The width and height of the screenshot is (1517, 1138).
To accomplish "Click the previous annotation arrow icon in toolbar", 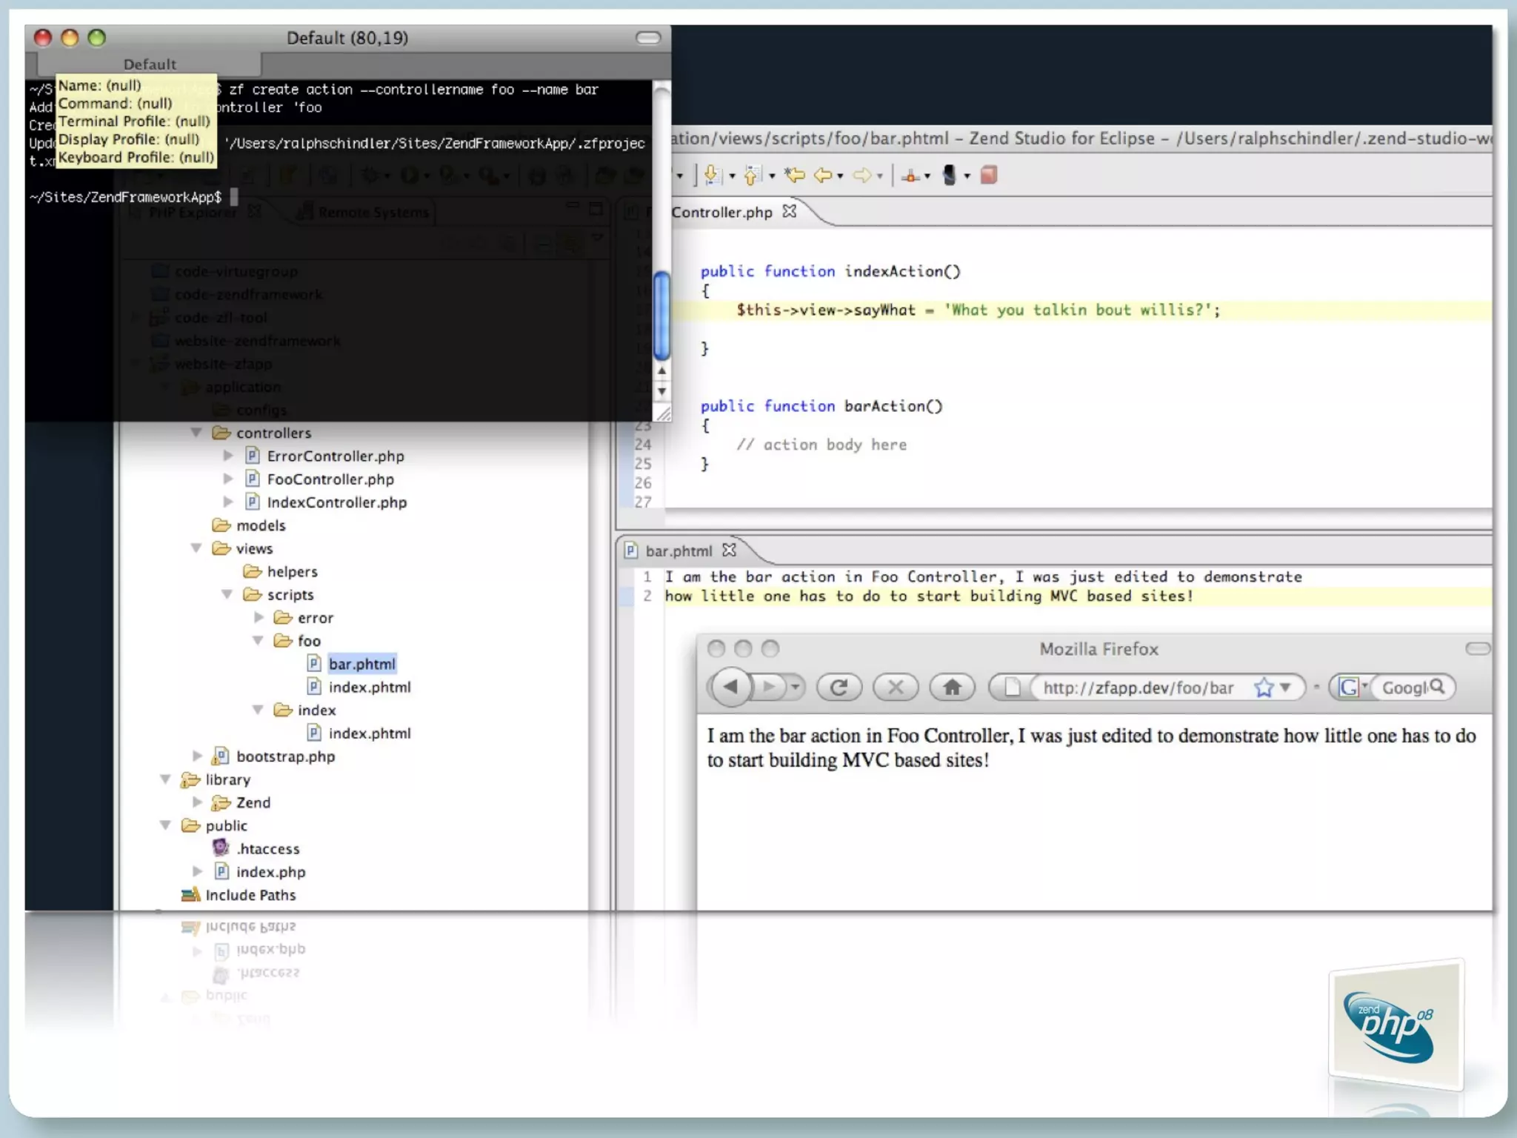I will point(752,175).
